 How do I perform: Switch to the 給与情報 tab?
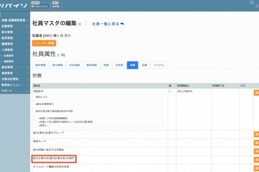(x=57, y=65)
